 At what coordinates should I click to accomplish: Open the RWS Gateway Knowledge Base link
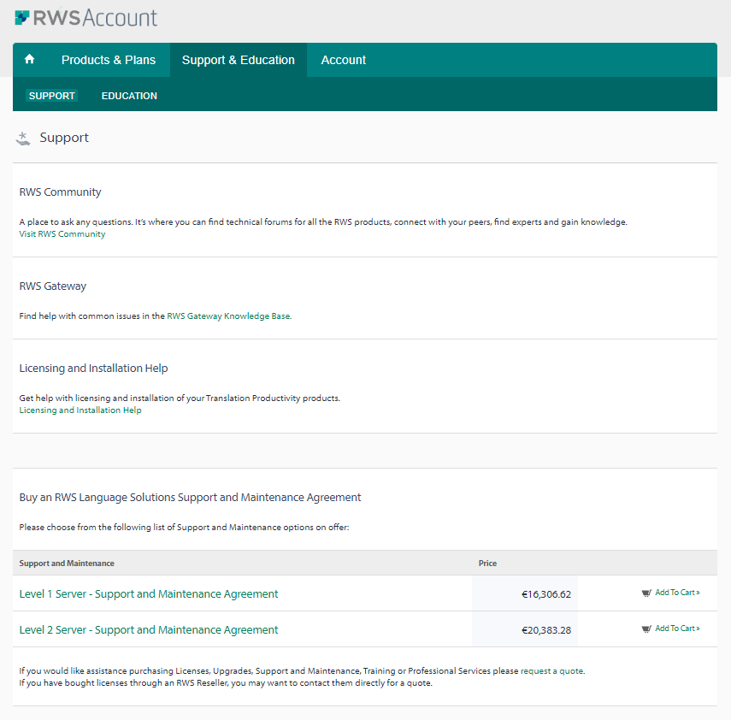pyautogui.click(x=229, y=316)
